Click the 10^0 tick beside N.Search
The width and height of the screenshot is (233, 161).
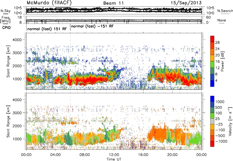210,13
